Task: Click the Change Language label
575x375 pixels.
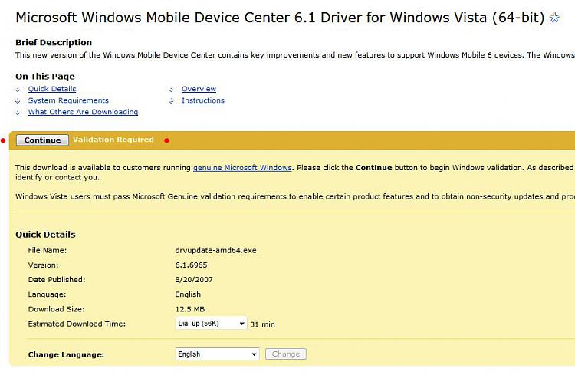Action: (66, 354)
